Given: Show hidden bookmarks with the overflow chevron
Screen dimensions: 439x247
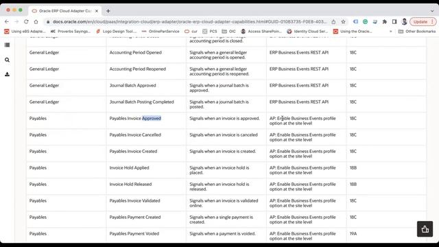Looking at the screenshot, I should pos(390,32).
